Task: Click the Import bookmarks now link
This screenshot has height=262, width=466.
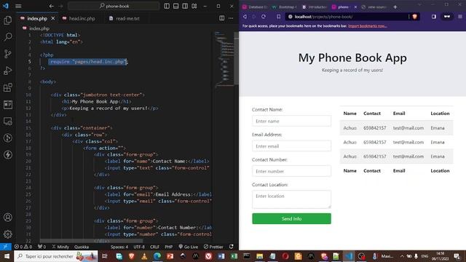Action: 367,26
